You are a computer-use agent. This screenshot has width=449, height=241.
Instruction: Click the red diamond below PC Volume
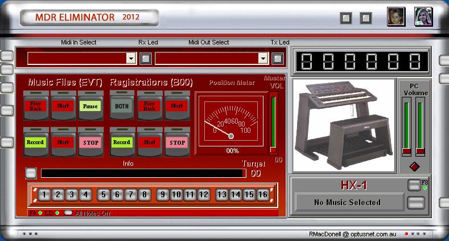pyautogui.click(x=414, y=167)
